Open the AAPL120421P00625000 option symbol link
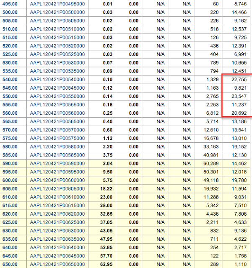Screen dimensions: 252x268 pos(57,222)
